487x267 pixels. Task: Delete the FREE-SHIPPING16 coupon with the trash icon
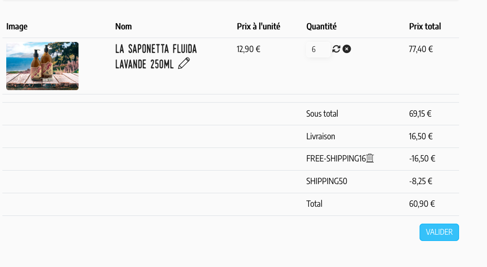click(x=370, y=158)
